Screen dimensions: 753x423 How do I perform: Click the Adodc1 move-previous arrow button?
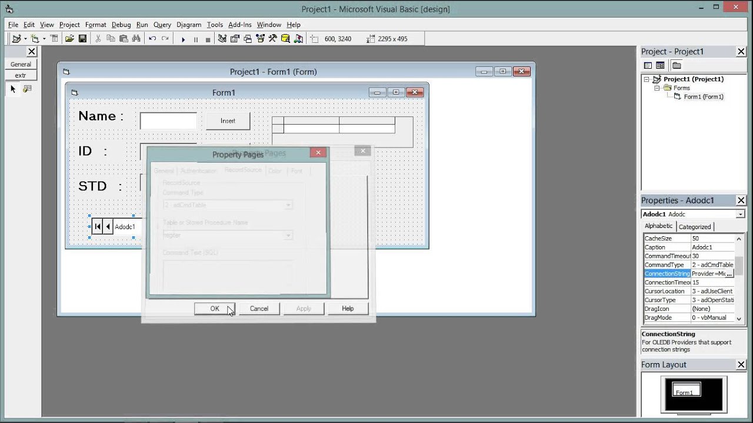[108, 227]
